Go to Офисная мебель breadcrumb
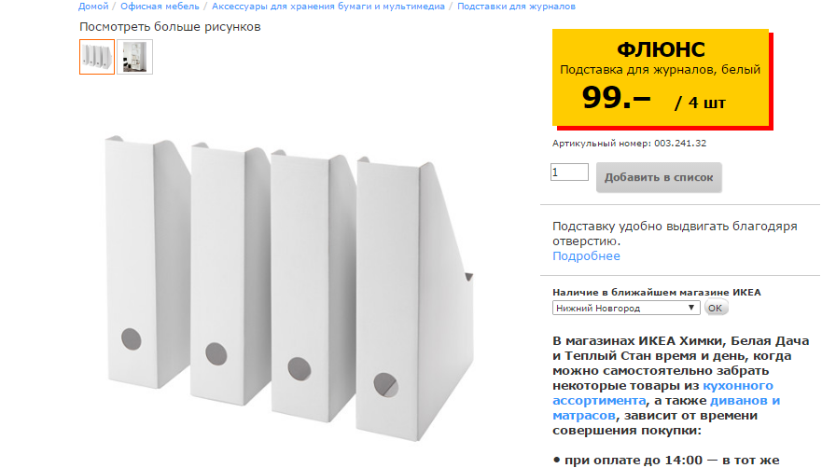 (160, 7)
